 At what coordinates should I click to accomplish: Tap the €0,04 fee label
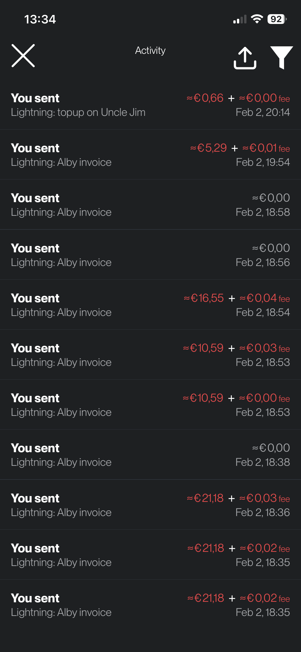pyautogui.click(x=265, y=298)
